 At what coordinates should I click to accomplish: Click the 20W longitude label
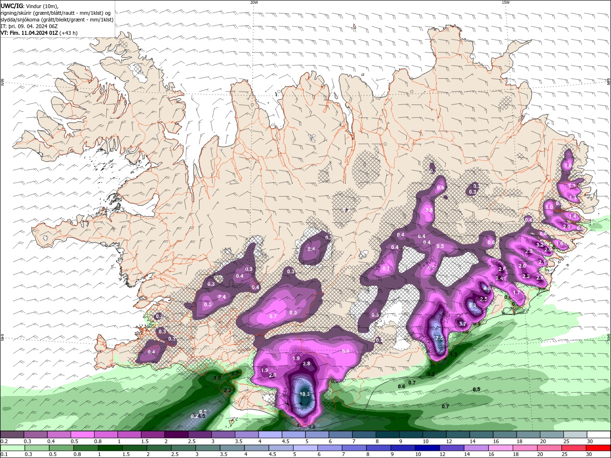pos(254,2)
